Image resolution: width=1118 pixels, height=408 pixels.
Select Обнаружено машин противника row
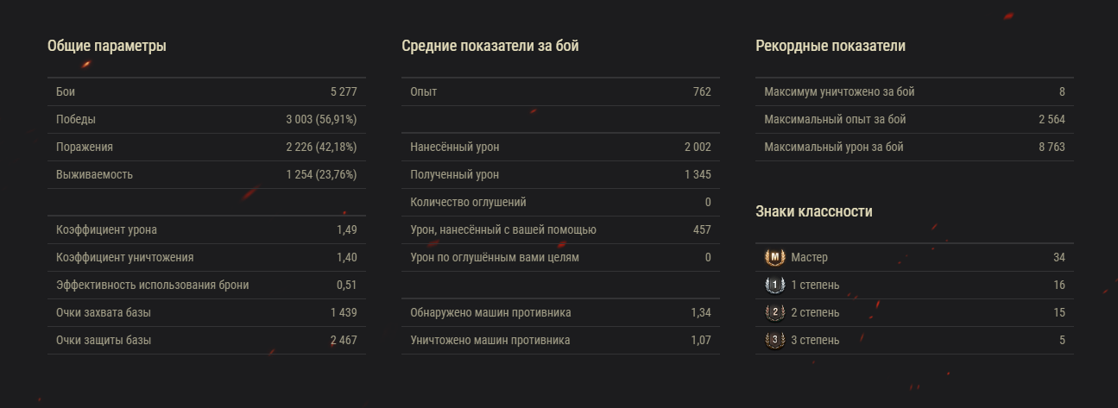pos(560,312)
